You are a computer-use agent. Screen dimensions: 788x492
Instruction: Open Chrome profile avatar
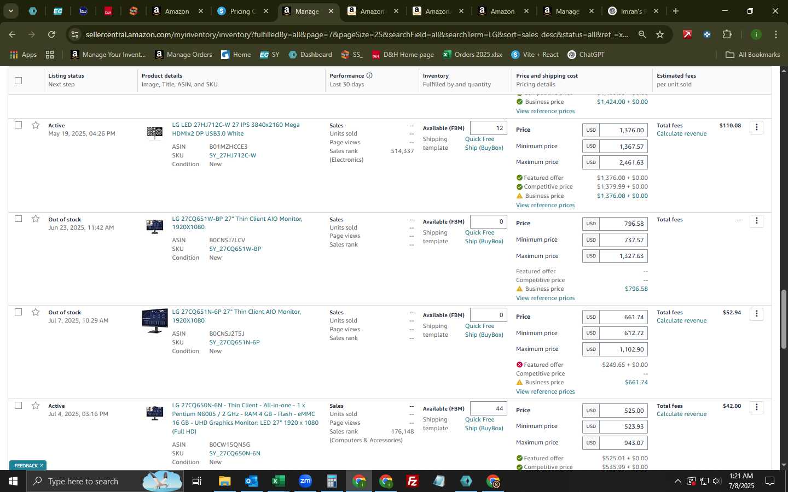756,34
